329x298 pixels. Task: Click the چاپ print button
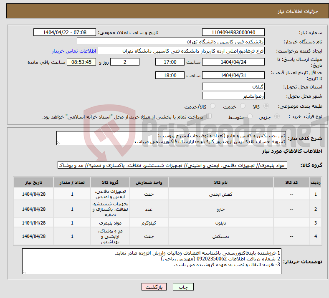pos(183,287)
